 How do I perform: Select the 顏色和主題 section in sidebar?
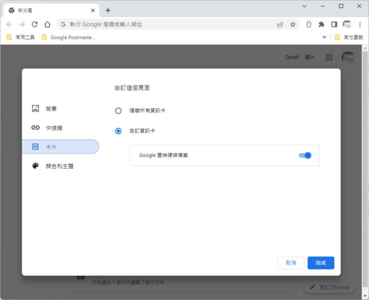[60, 166]
